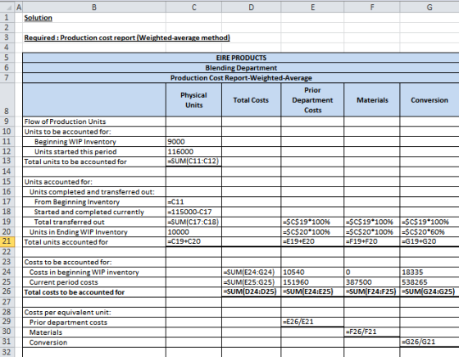Click the cell containing 151960
Image resolution: width=459 pixels, height=357 pixels.
[x=312, y=282]
